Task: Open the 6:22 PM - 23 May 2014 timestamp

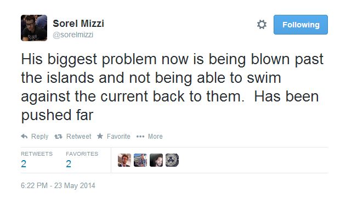Action: click(58, 185)
